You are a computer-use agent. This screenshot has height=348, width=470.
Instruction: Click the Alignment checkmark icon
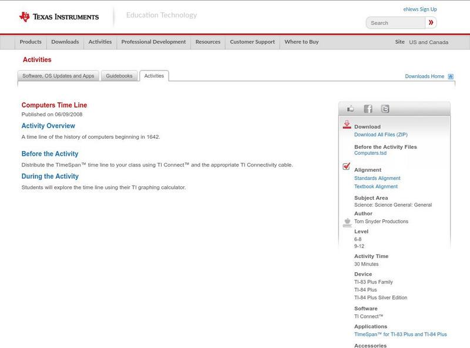pyautogui.click(x=347, y=167)
